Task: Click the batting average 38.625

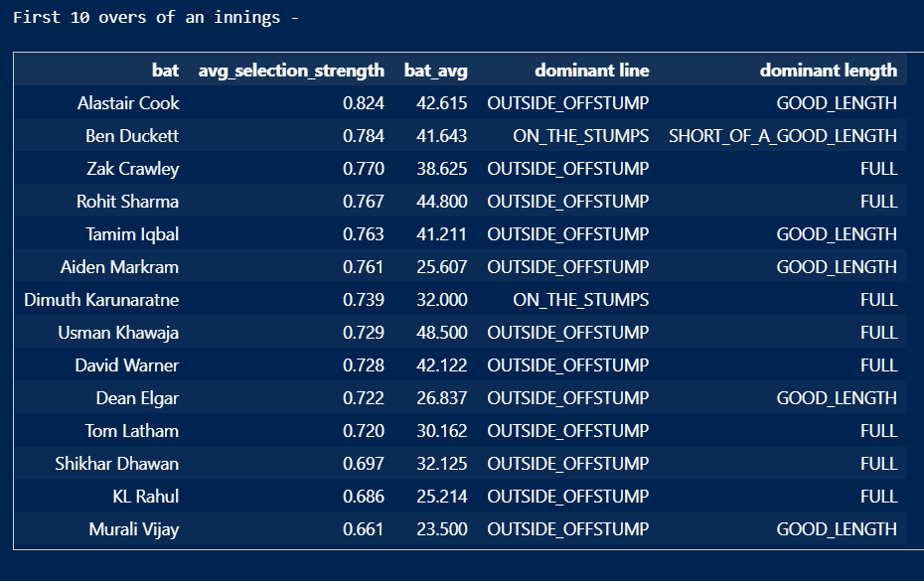Action: (x=441, y=169)
